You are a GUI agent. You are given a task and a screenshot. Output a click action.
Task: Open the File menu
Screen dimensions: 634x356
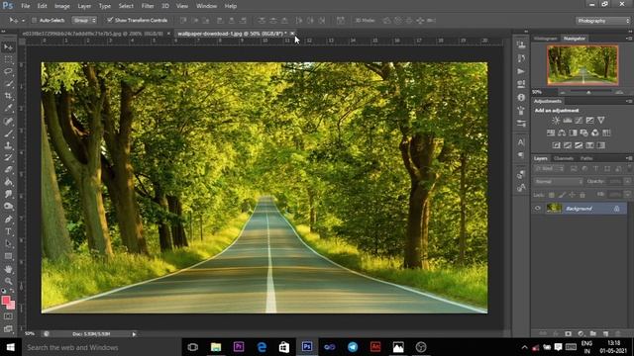pyautogui.click(x=26, y=6)
